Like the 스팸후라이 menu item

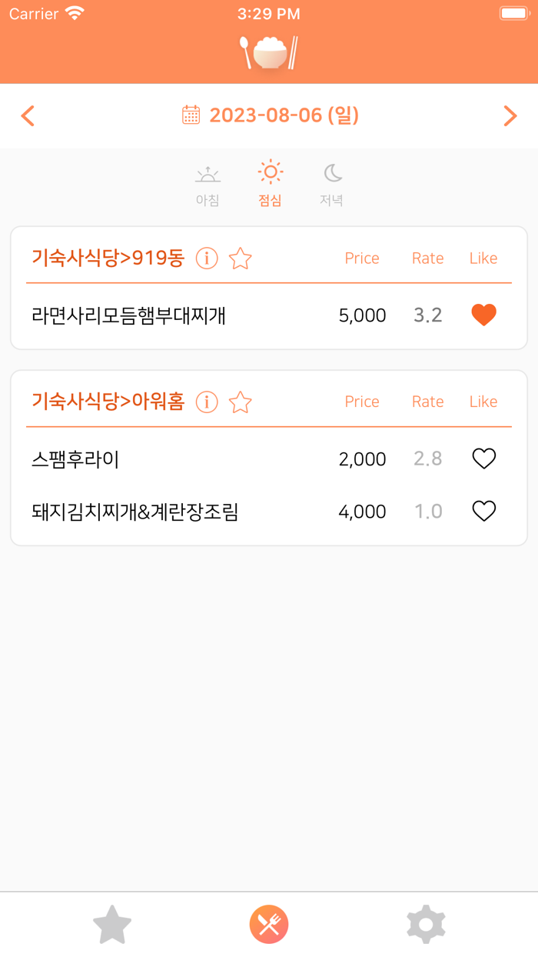click(x=483, y=458)
